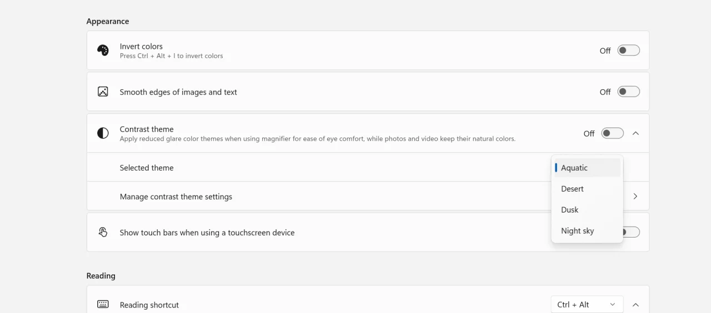Viewport: 711px width, 313px height.
Task: Choose the Desert theme option
Action: [587, 189]
